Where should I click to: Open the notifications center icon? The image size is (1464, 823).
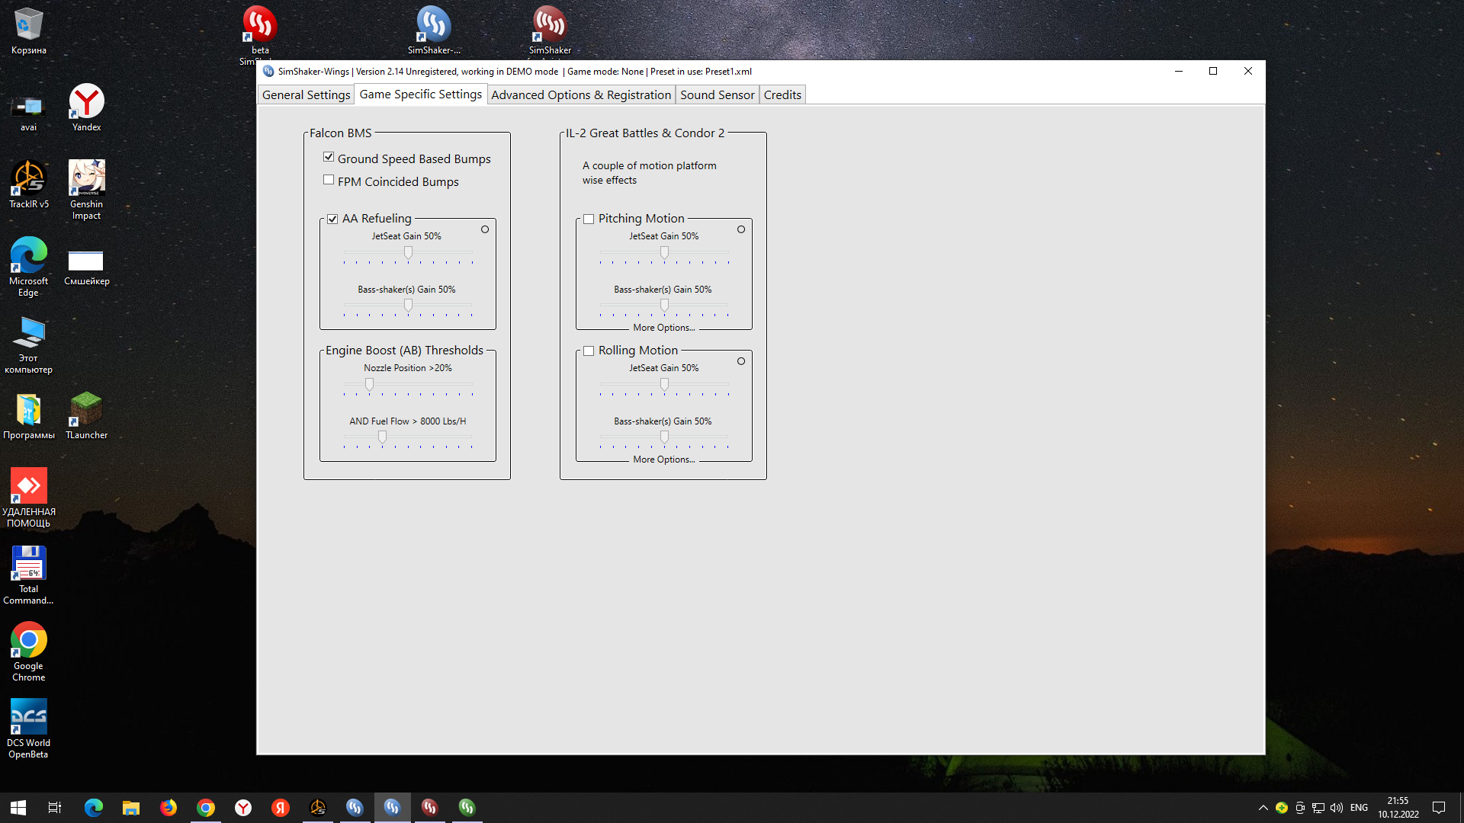click(x=1439, y=808)
